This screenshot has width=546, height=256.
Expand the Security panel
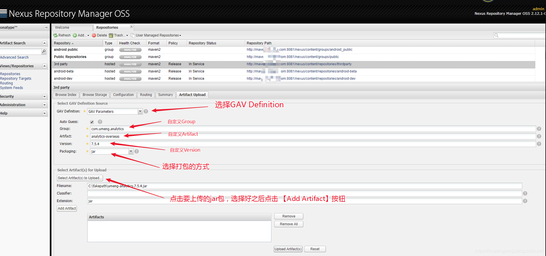[x=44, y=97]
